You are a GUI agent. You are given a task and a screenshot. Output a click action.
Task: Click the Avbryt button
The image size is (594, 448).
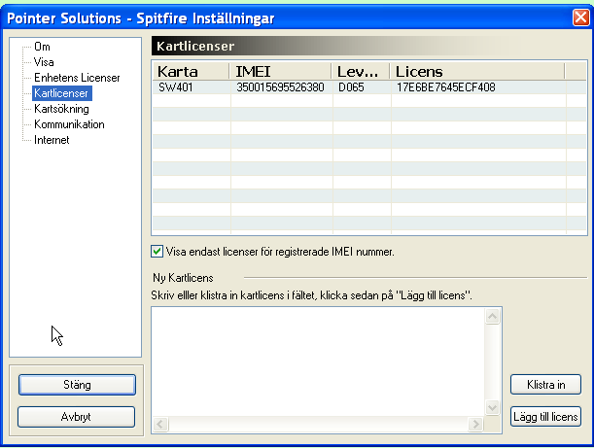click(76, 417)
